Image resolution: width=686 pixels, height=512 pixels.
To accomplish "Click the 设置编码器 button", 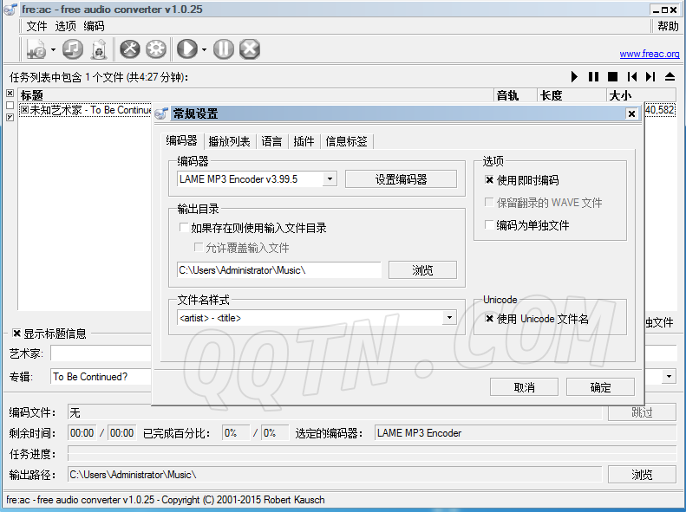I will pos(401,179).
